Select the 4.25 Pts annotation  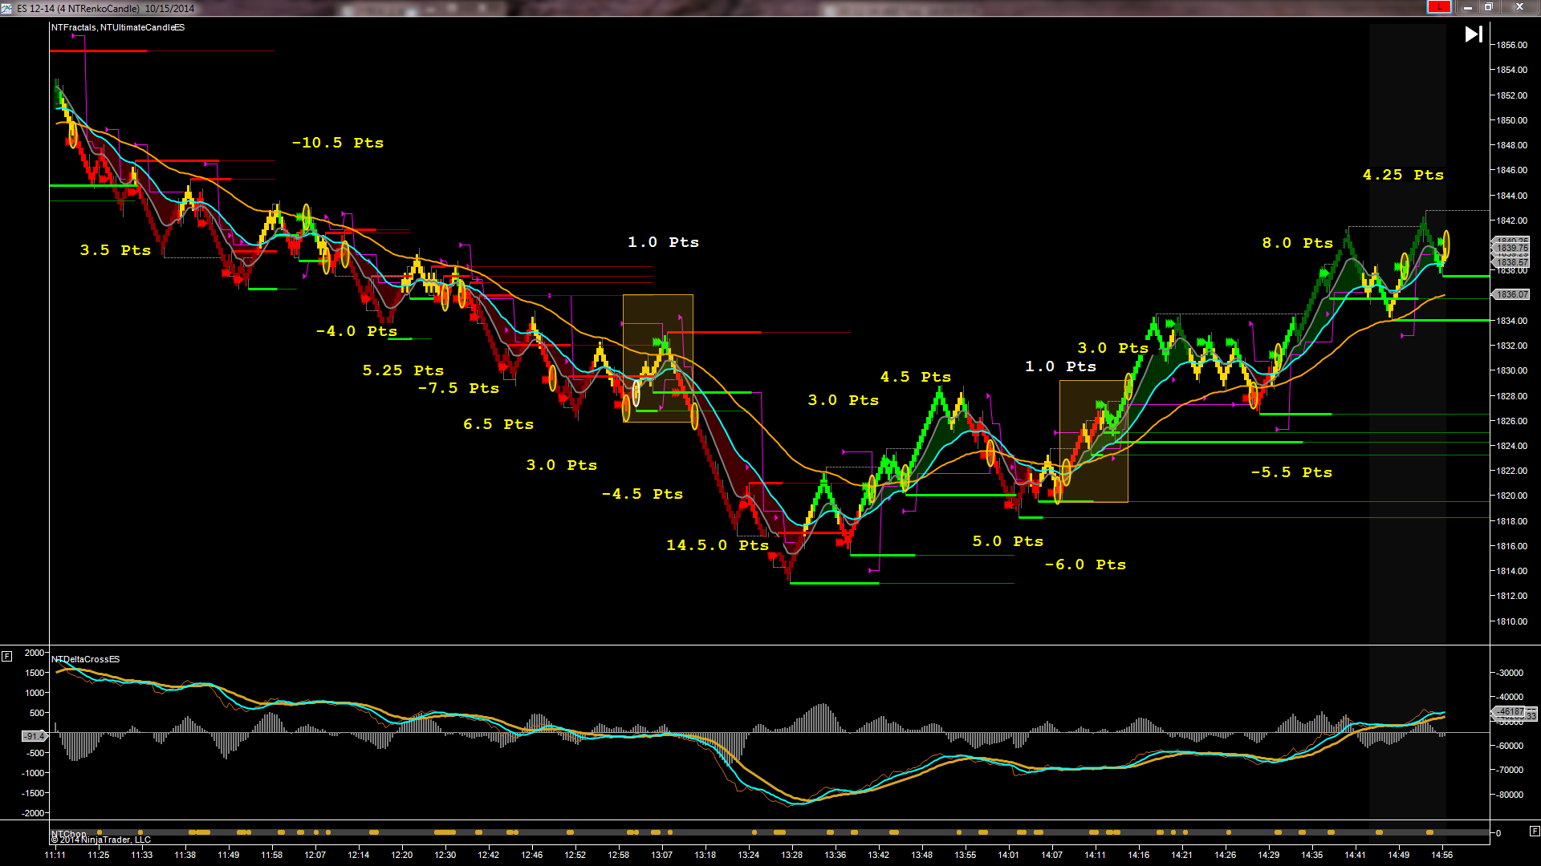1404,175
